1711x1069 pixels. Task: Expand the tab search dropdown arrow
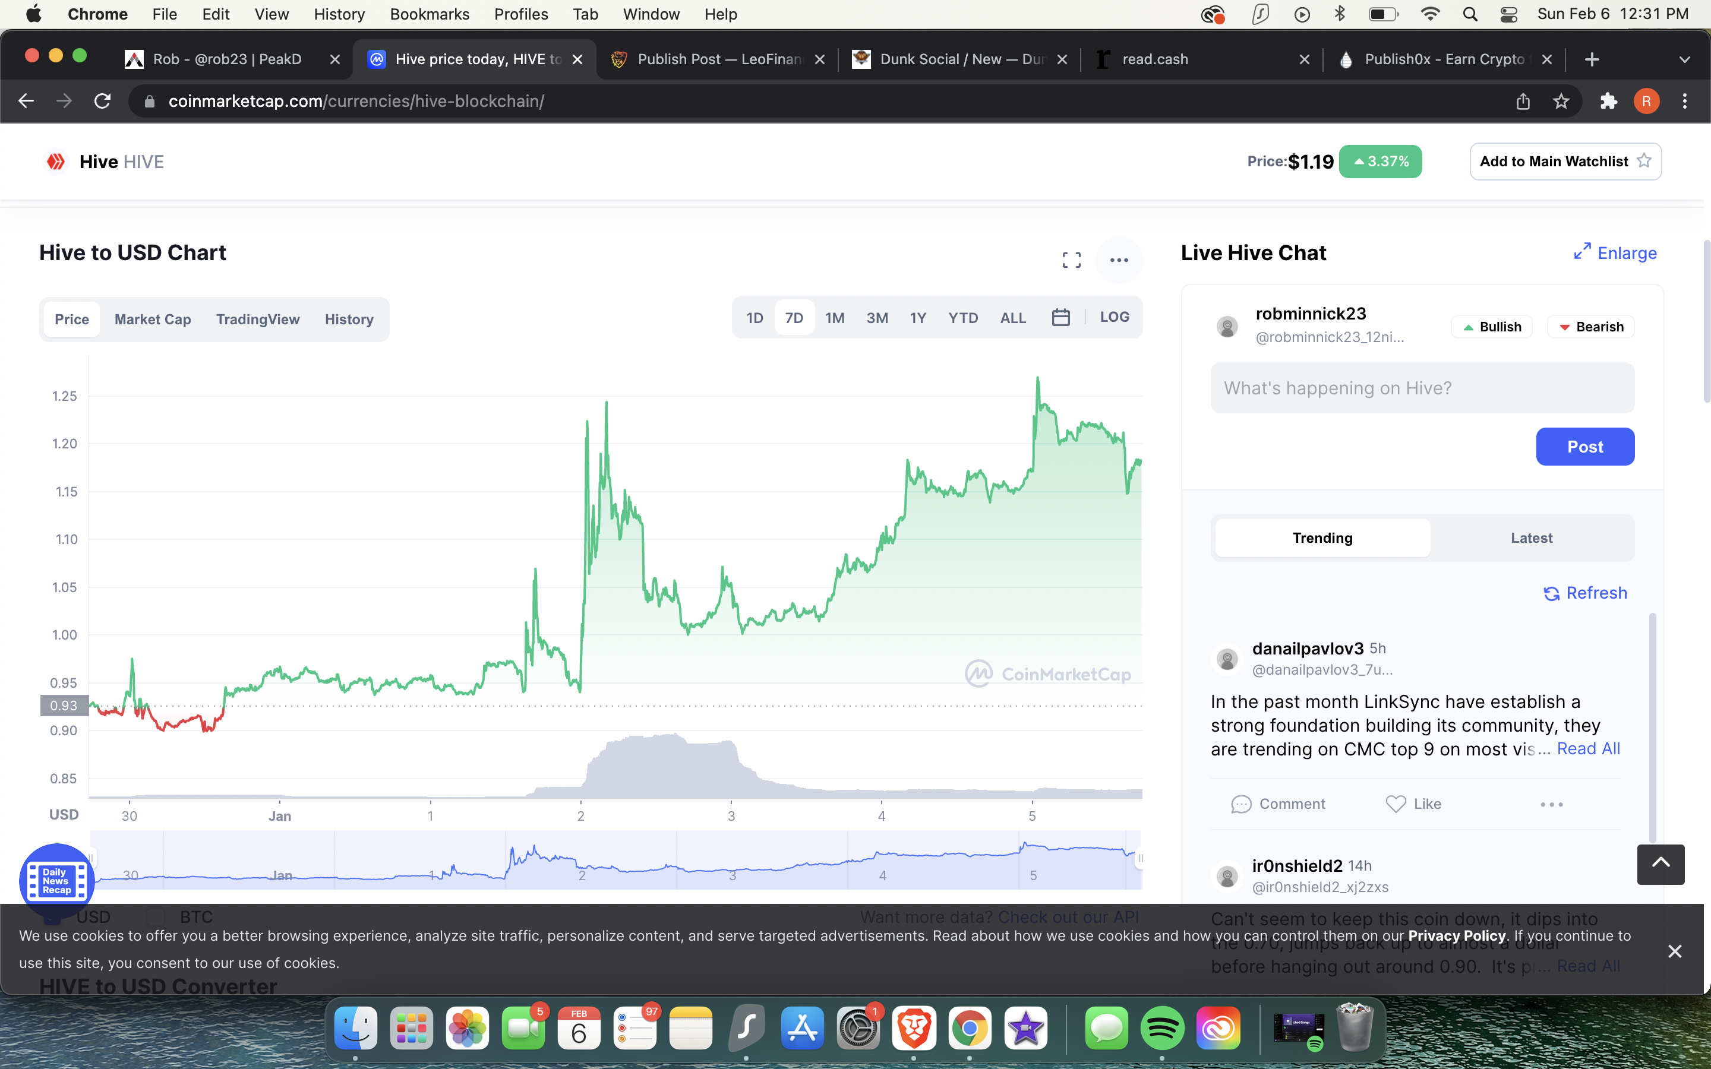point(1684,59)
